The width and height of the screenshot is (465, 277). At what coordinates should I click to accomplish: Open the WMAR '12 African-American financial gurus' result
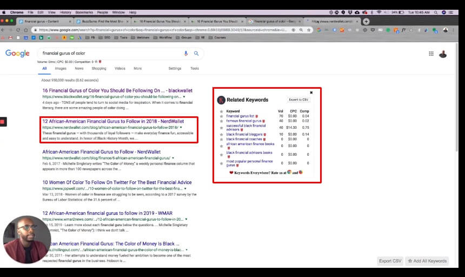point(108,213)
